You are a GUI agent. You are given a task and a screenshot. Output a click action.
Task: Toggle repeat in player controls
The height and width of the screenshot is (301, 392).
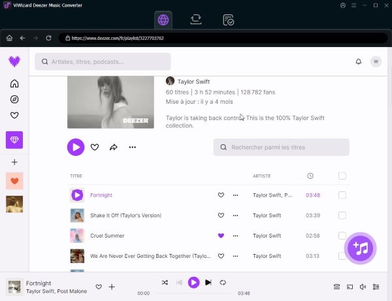[223, 283]
